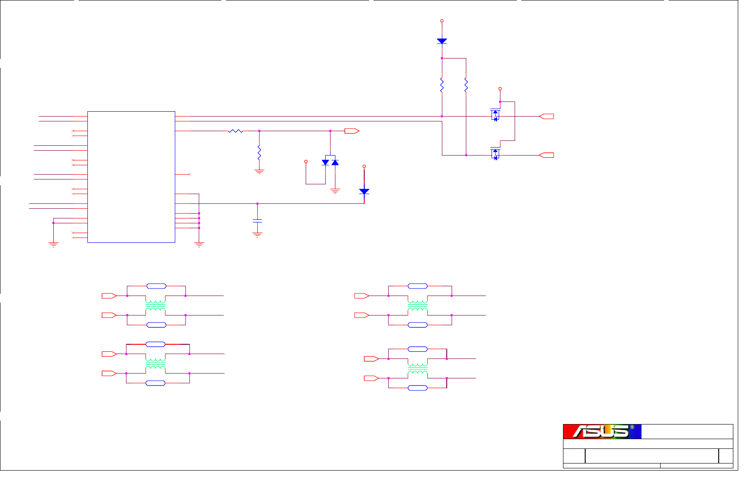744x479 pixels.
Task: Select the right pull-up resistor below top diode
Action: tap(466, 85)
